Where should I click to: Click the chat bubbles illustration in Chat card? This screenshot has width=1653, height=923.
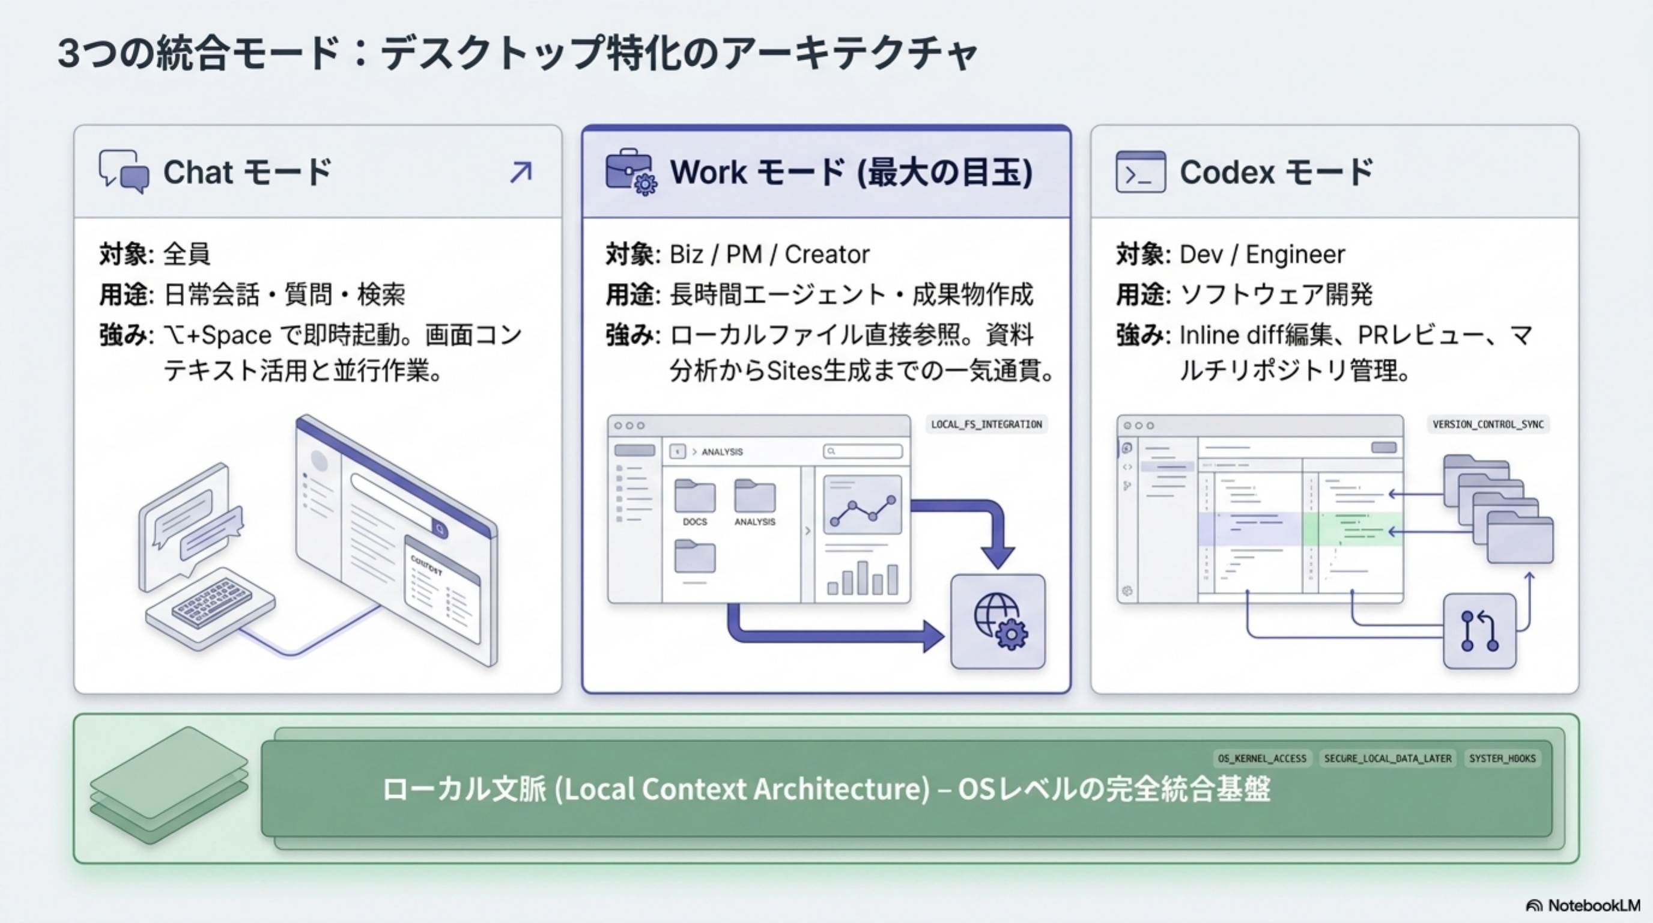(x=190, y=528)
